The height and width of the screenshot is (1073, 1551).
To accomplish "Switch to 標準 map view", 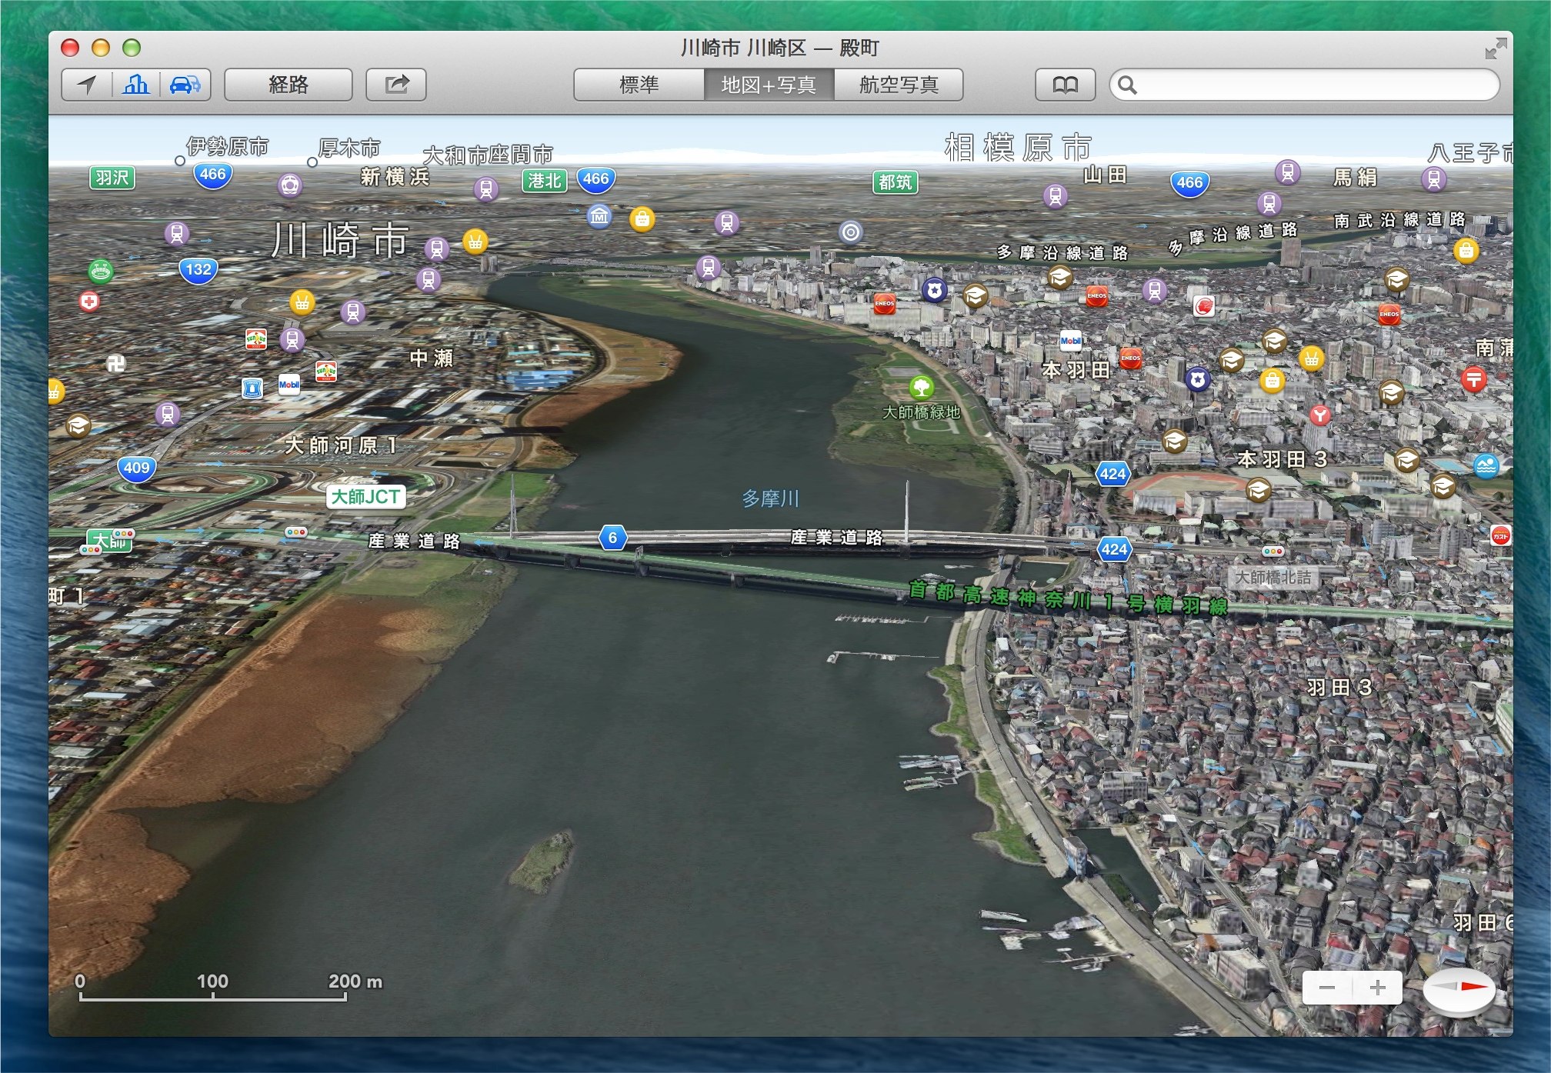I will pos(639,85).
